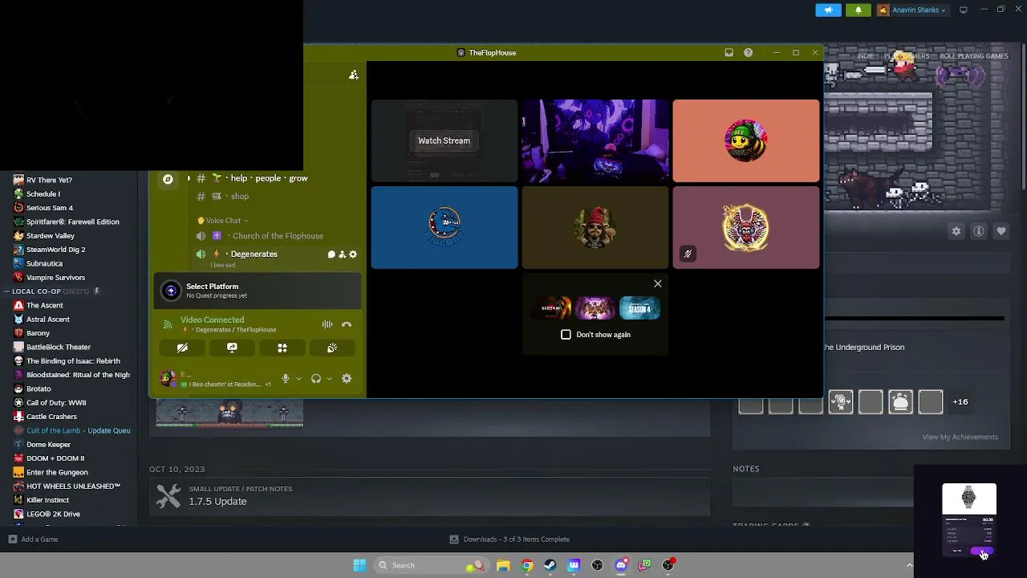Disconnect from the Discord voice call
The height and width of the screenshot is (578, 1027).
pyautogui.click(x=347, y=325)
